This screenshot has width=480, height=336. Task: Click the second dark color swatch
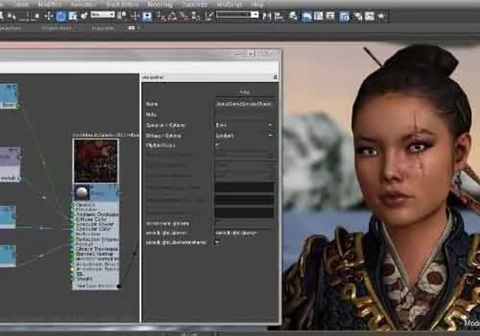(x=244, y=200)
